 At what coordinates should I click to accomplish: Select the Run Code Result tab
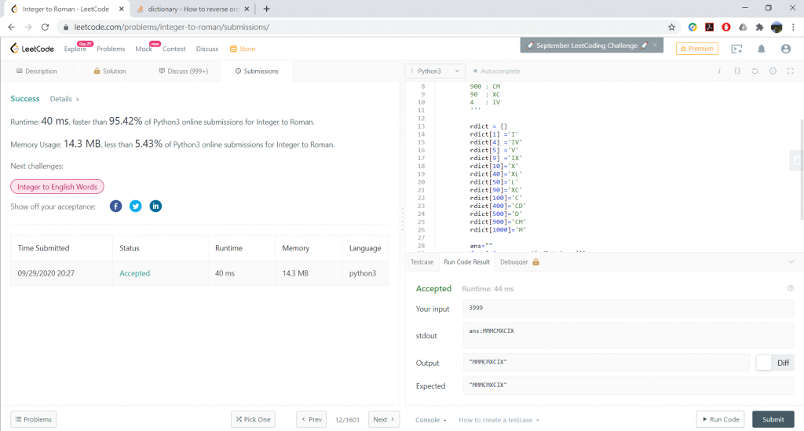[x=466, y=262]
